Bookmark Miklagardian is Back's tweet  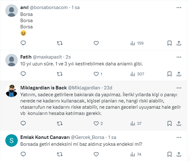(x=169, y=123)
